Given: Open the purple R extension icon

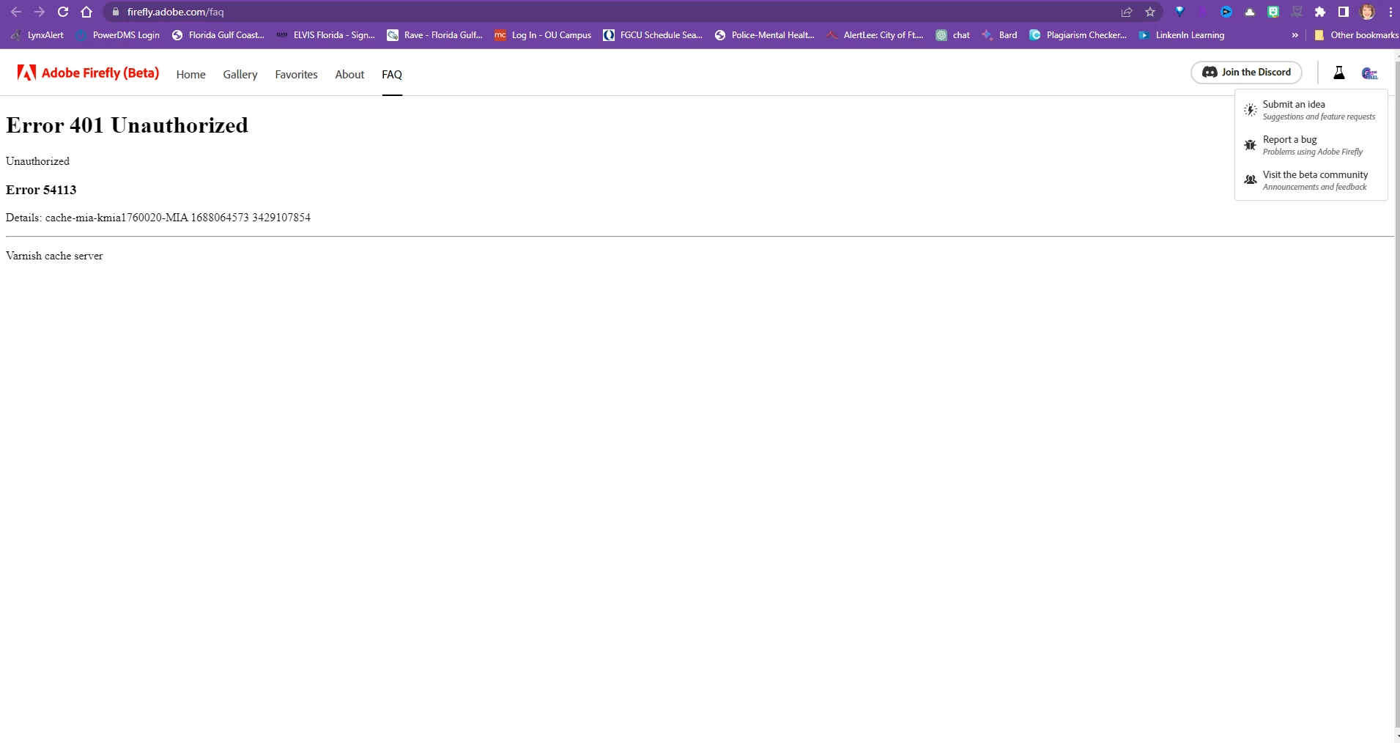Looking at the screenshot, I should tap(1203, 12).
